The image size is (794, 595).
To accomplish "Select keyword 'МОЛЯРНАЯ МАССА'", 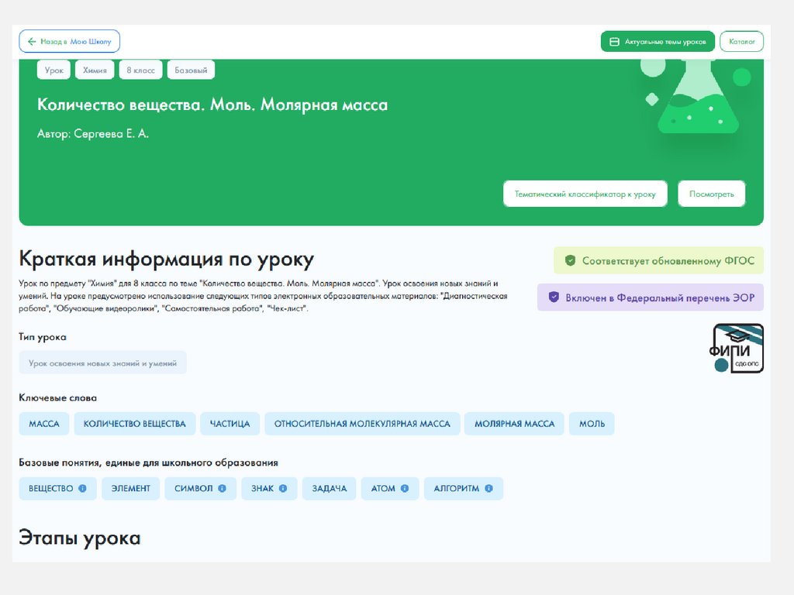I will (x=515, y=424).
